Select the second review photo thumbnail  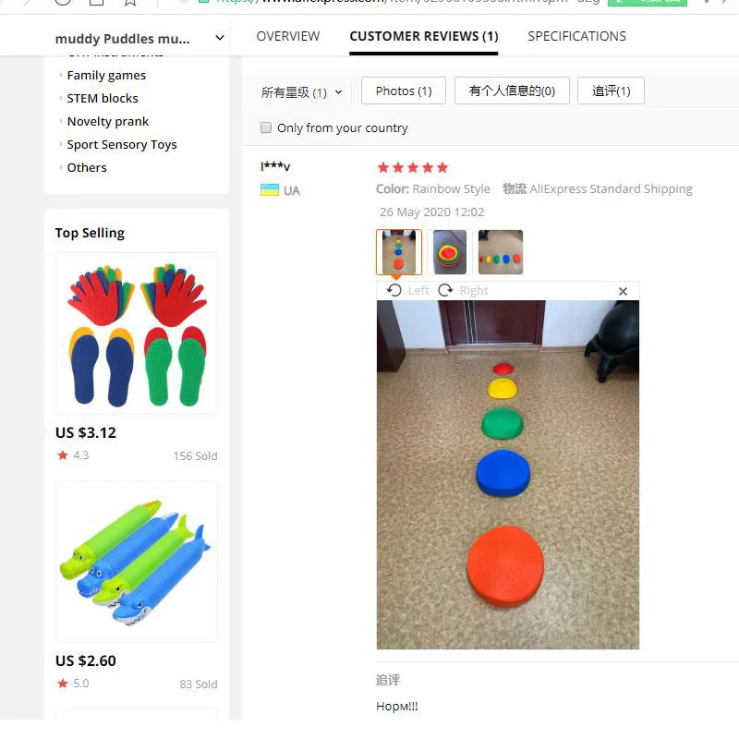(x=450, y=252)
